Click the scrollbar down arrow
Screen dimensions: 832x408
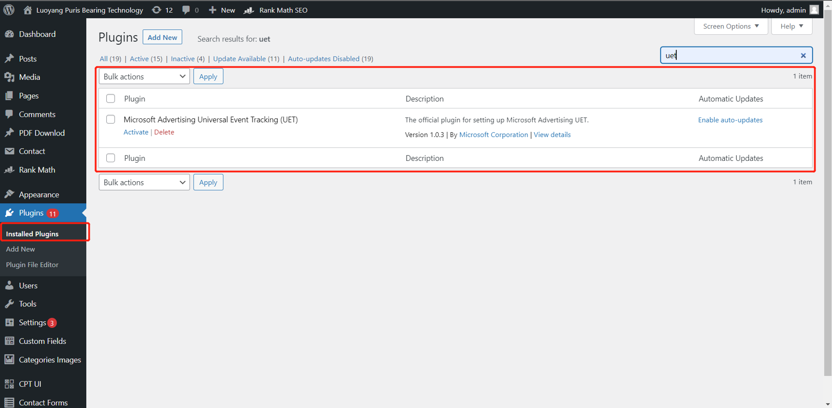pos(827,404)
